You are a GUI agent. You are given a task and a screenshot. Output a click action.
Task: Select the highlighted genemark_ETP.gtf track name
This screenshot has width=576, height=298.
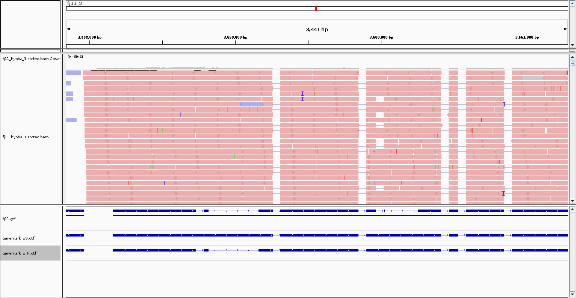19,253
